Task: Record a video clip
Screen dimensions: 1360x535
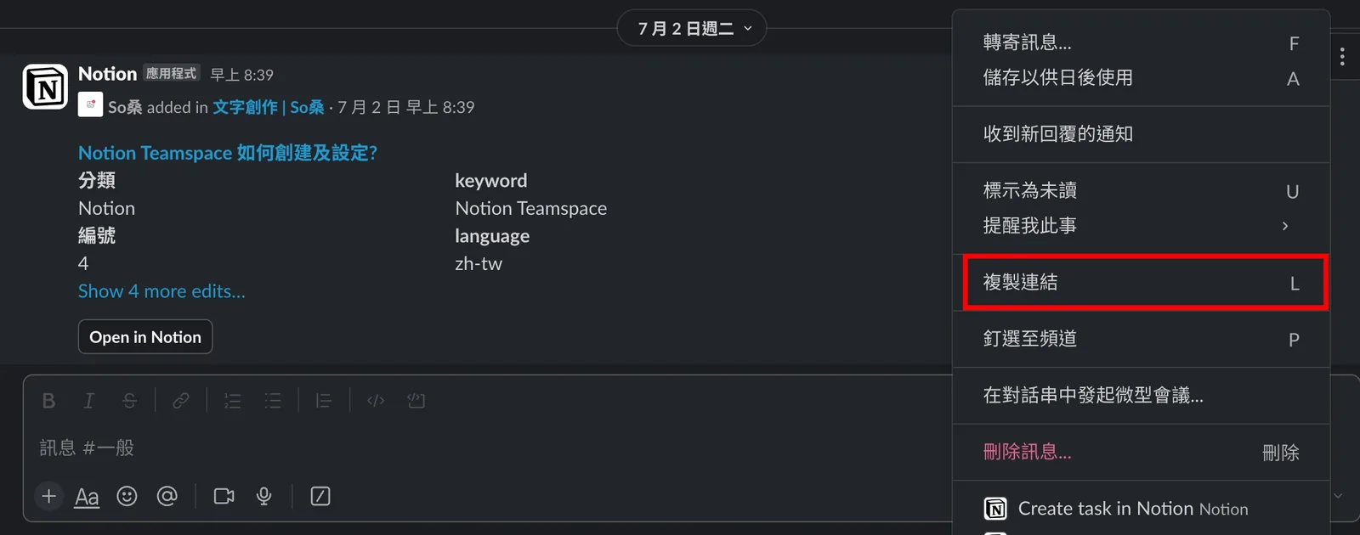Action: (224, 496)
